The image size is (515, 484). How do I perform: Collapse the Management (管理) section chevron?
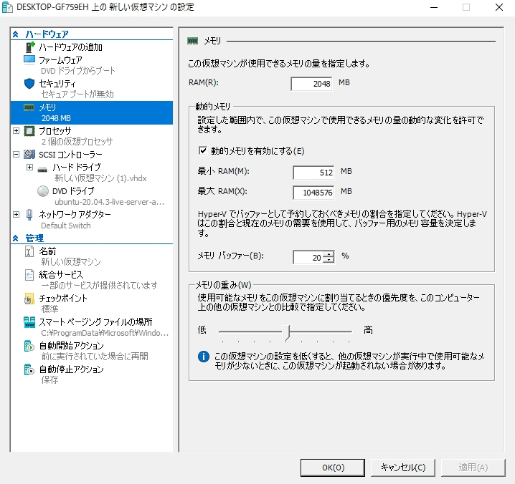16,238
